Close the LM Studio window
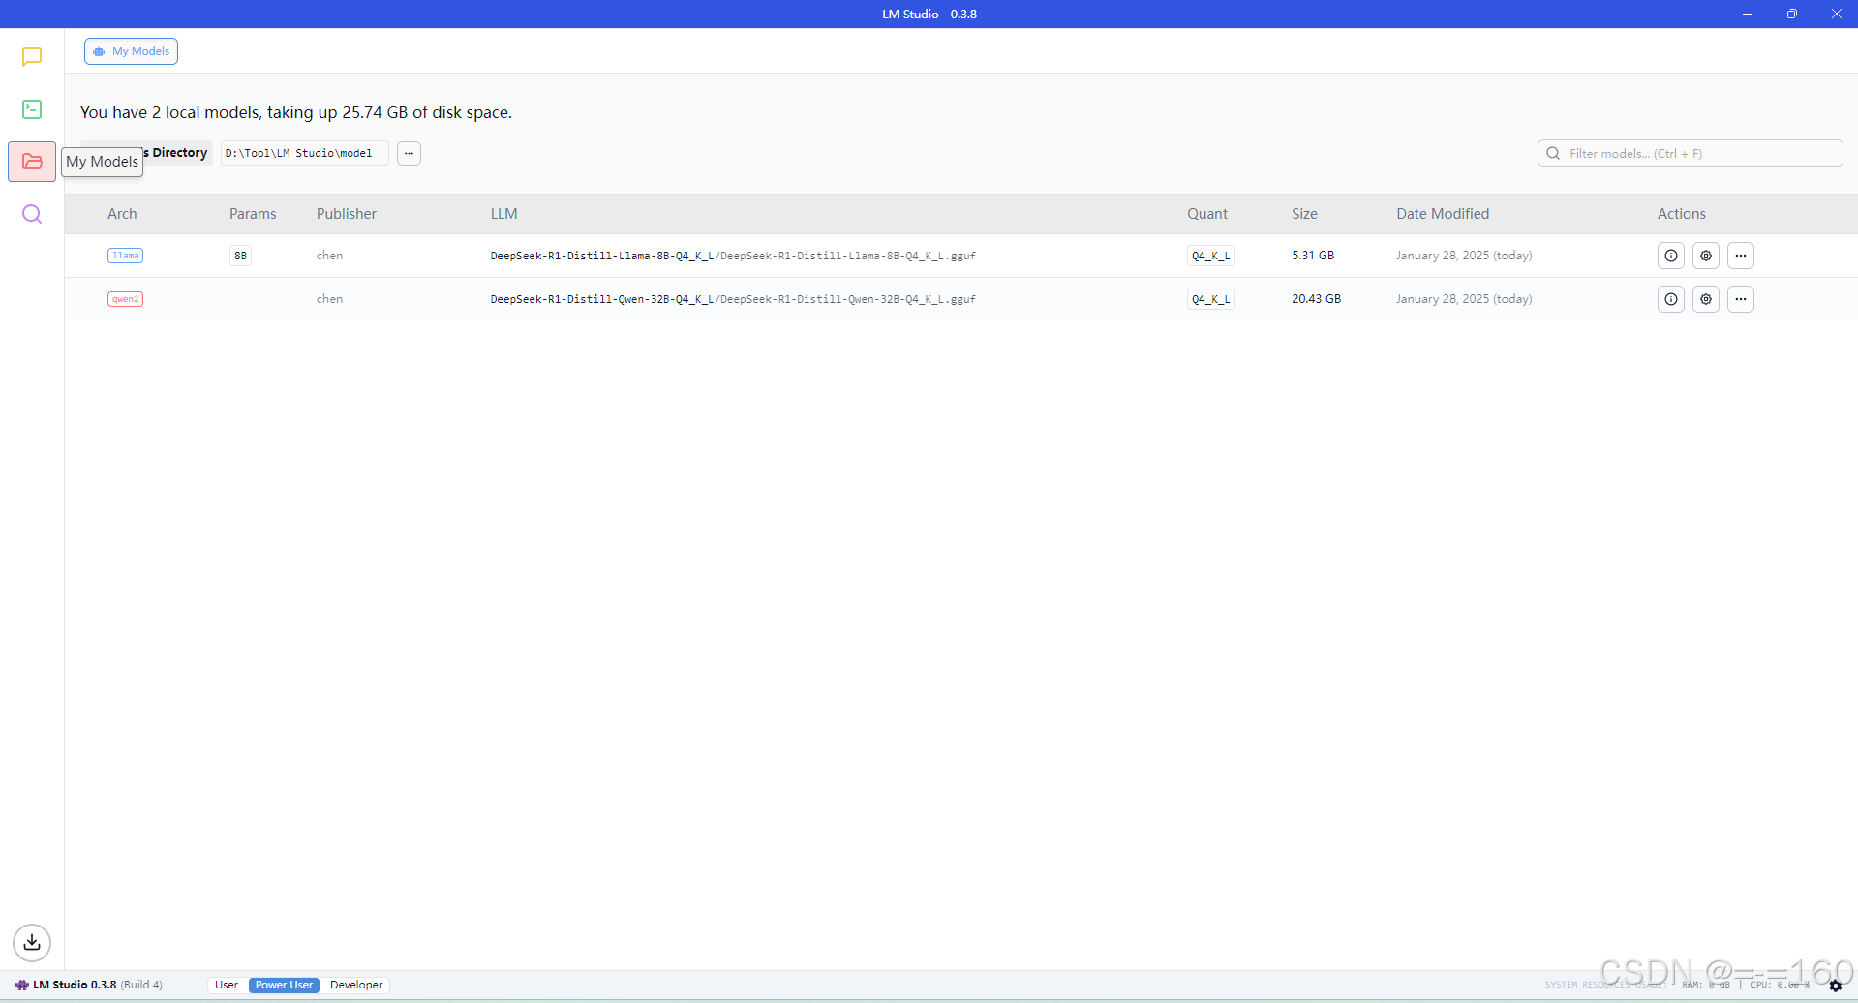1858x1003 pixels. pyautogui.click(x=1836, y=14)
